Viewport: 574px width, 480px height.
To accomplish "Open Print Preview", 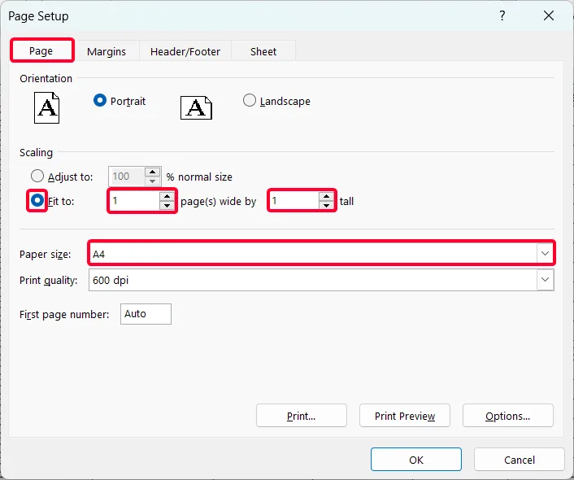I will pyautogui.click(x=405, y=416).
